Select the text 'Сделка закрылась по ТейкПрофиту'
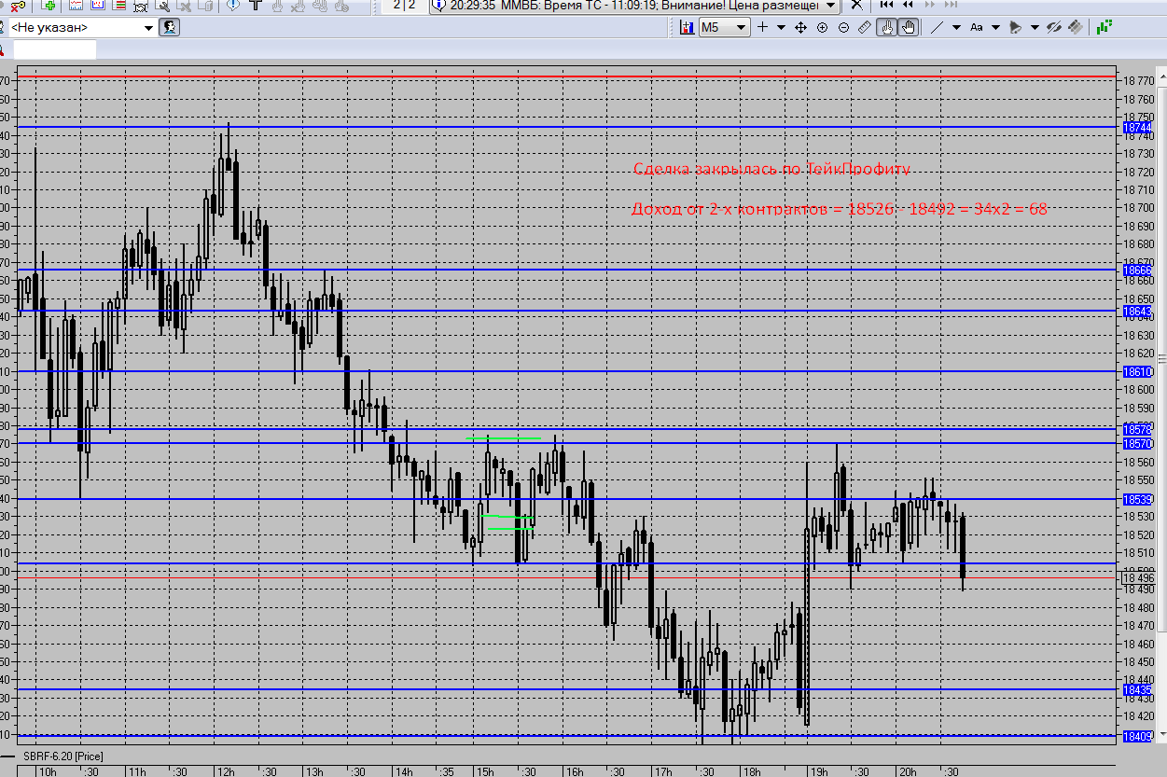Viewport: 1167px width, 777px height. [x=771, y=169]
